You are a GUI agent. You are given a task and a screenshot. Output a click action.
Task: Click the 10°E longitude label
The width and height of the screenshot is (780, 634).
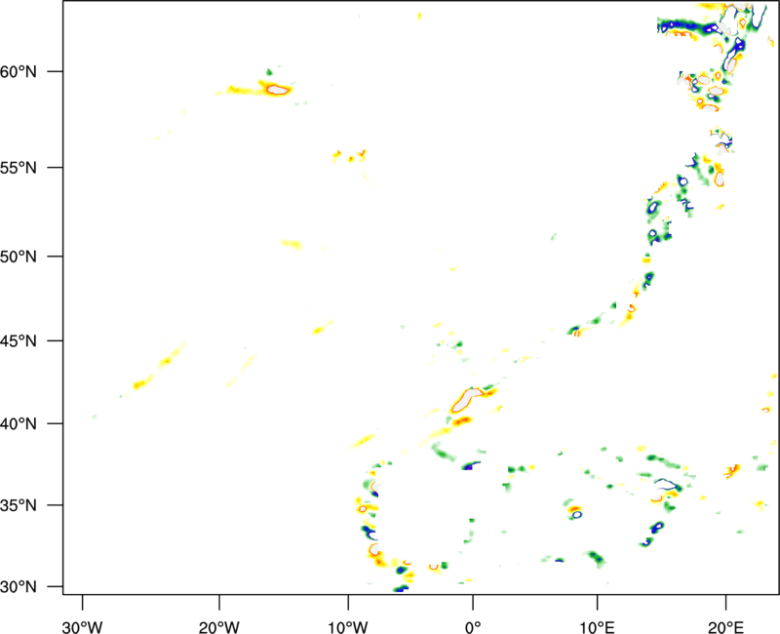pos(597,627)
